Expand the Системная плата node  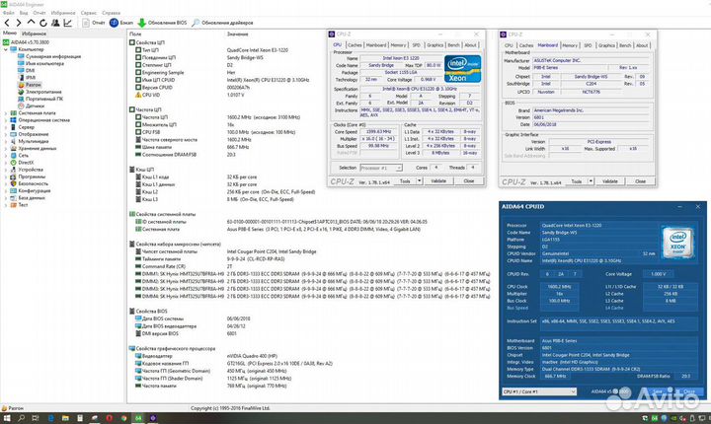6,113
